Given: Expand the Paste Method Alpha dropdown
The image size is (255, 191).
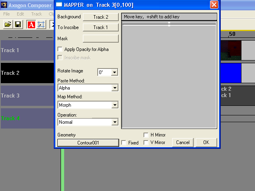Looking at the screenshot, I should point(115,88).
